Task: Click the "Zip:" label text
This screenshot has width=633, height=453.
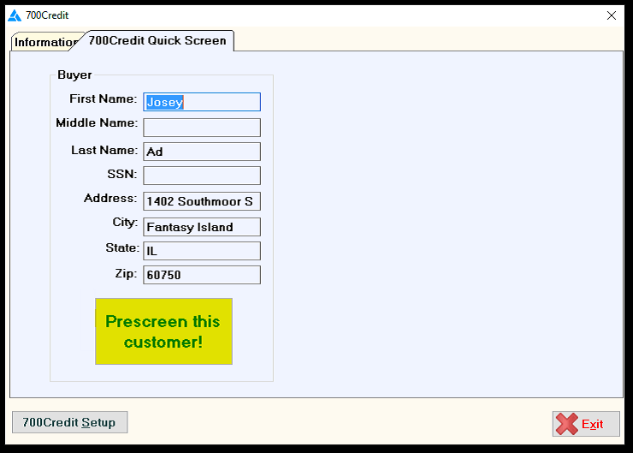Action: click(127, 273)
